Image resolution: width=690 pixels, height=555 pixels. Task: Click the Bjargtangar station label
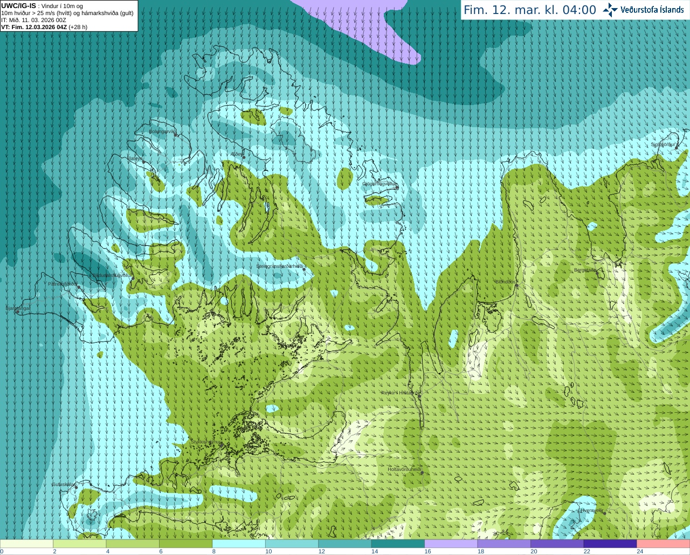17,308
